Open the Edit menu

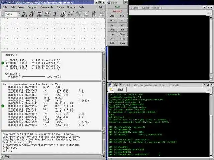coord(13,7)
